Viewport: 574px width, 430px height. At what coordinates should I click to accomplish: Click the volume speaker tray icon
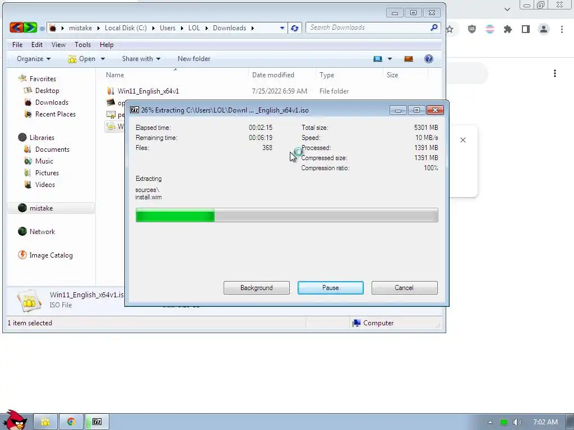[x=517, y=422]
